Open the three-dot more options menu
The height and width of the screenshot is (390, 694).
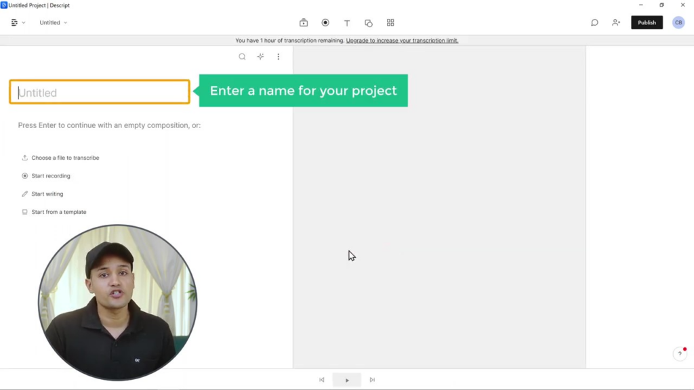(x=279, y=57)
